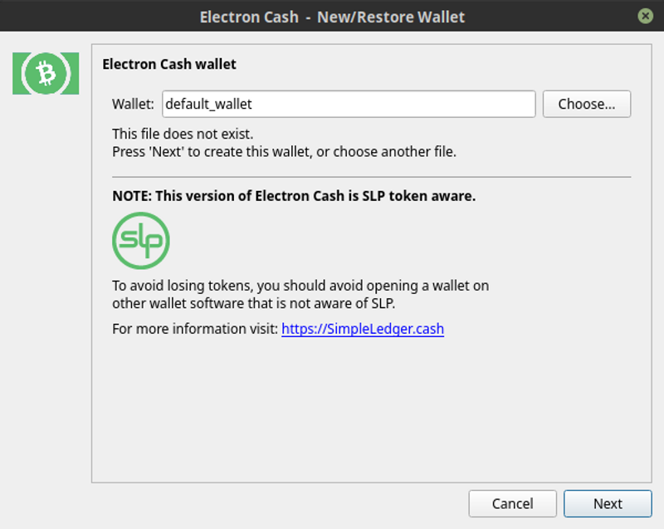Screen dimensions: 664x529
Task: Click the SLP token aware note text
Action: click(x=294, y=196)
